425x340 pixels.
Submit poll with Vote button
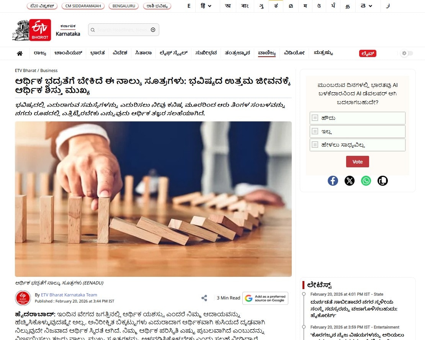(x=358, y=162)
